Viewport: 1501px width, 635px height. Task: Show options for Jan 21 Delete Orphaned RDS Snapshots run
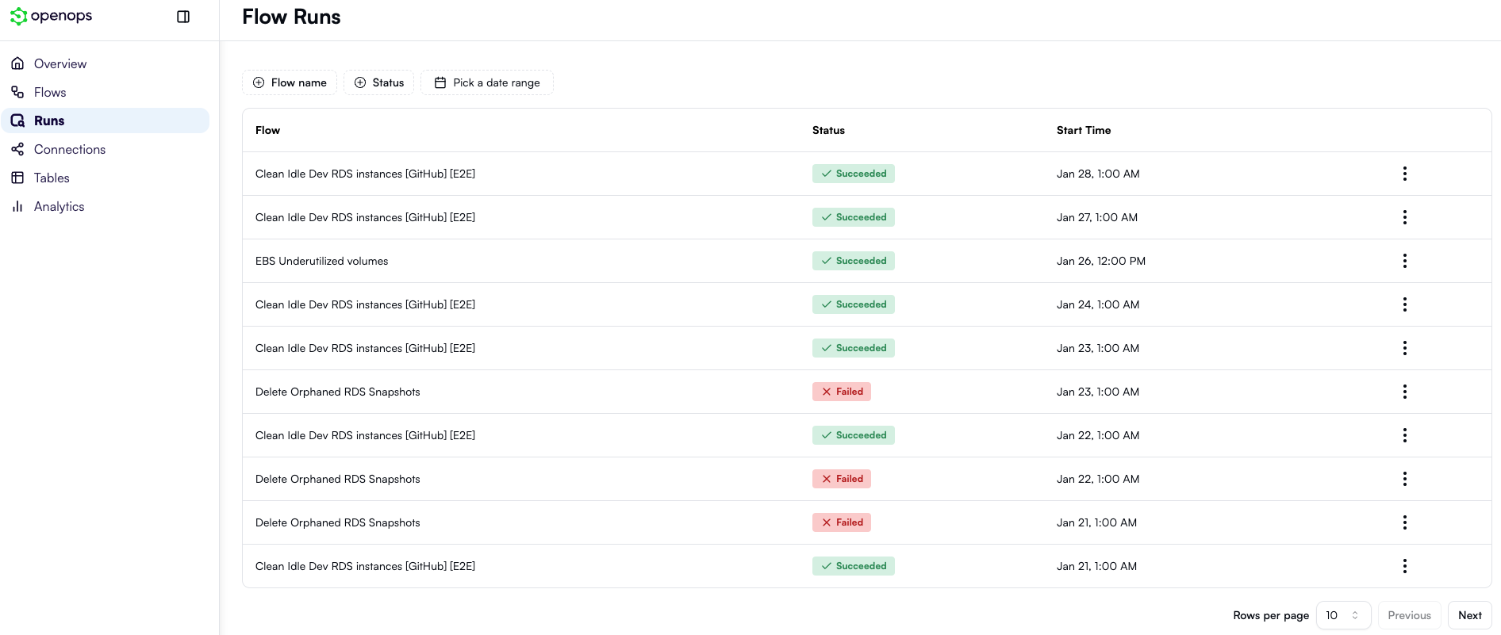pyautogui.click(x=1404, y=522)
